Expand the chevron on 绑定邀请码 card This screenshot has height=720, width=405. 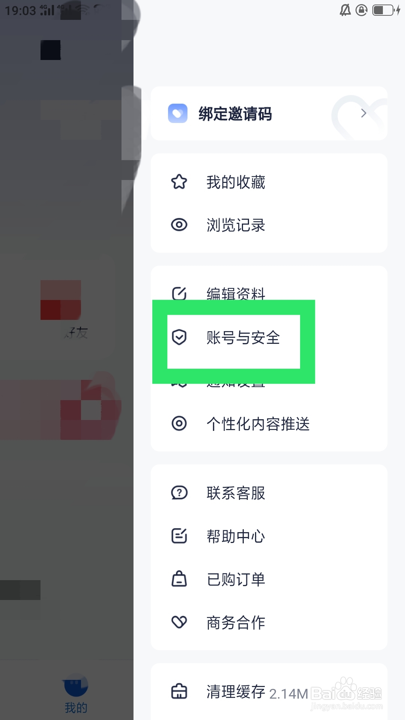click(x=363, y=113)
